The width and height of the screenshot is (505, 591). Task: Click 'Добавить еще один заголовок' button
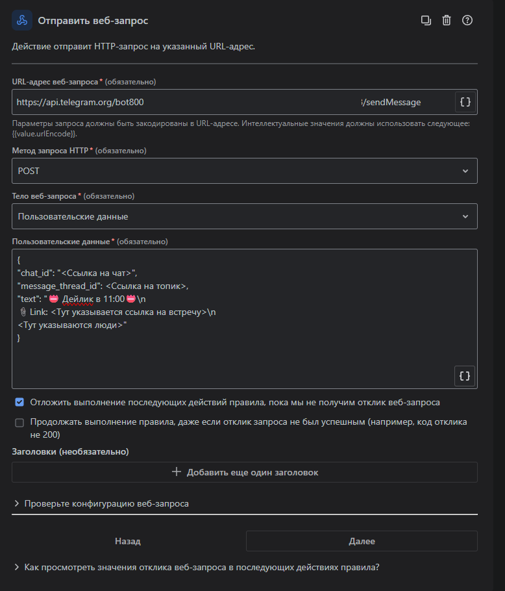[252, 472]
